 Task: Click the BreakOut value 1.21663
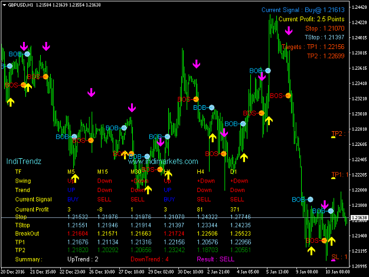(141, 234)
